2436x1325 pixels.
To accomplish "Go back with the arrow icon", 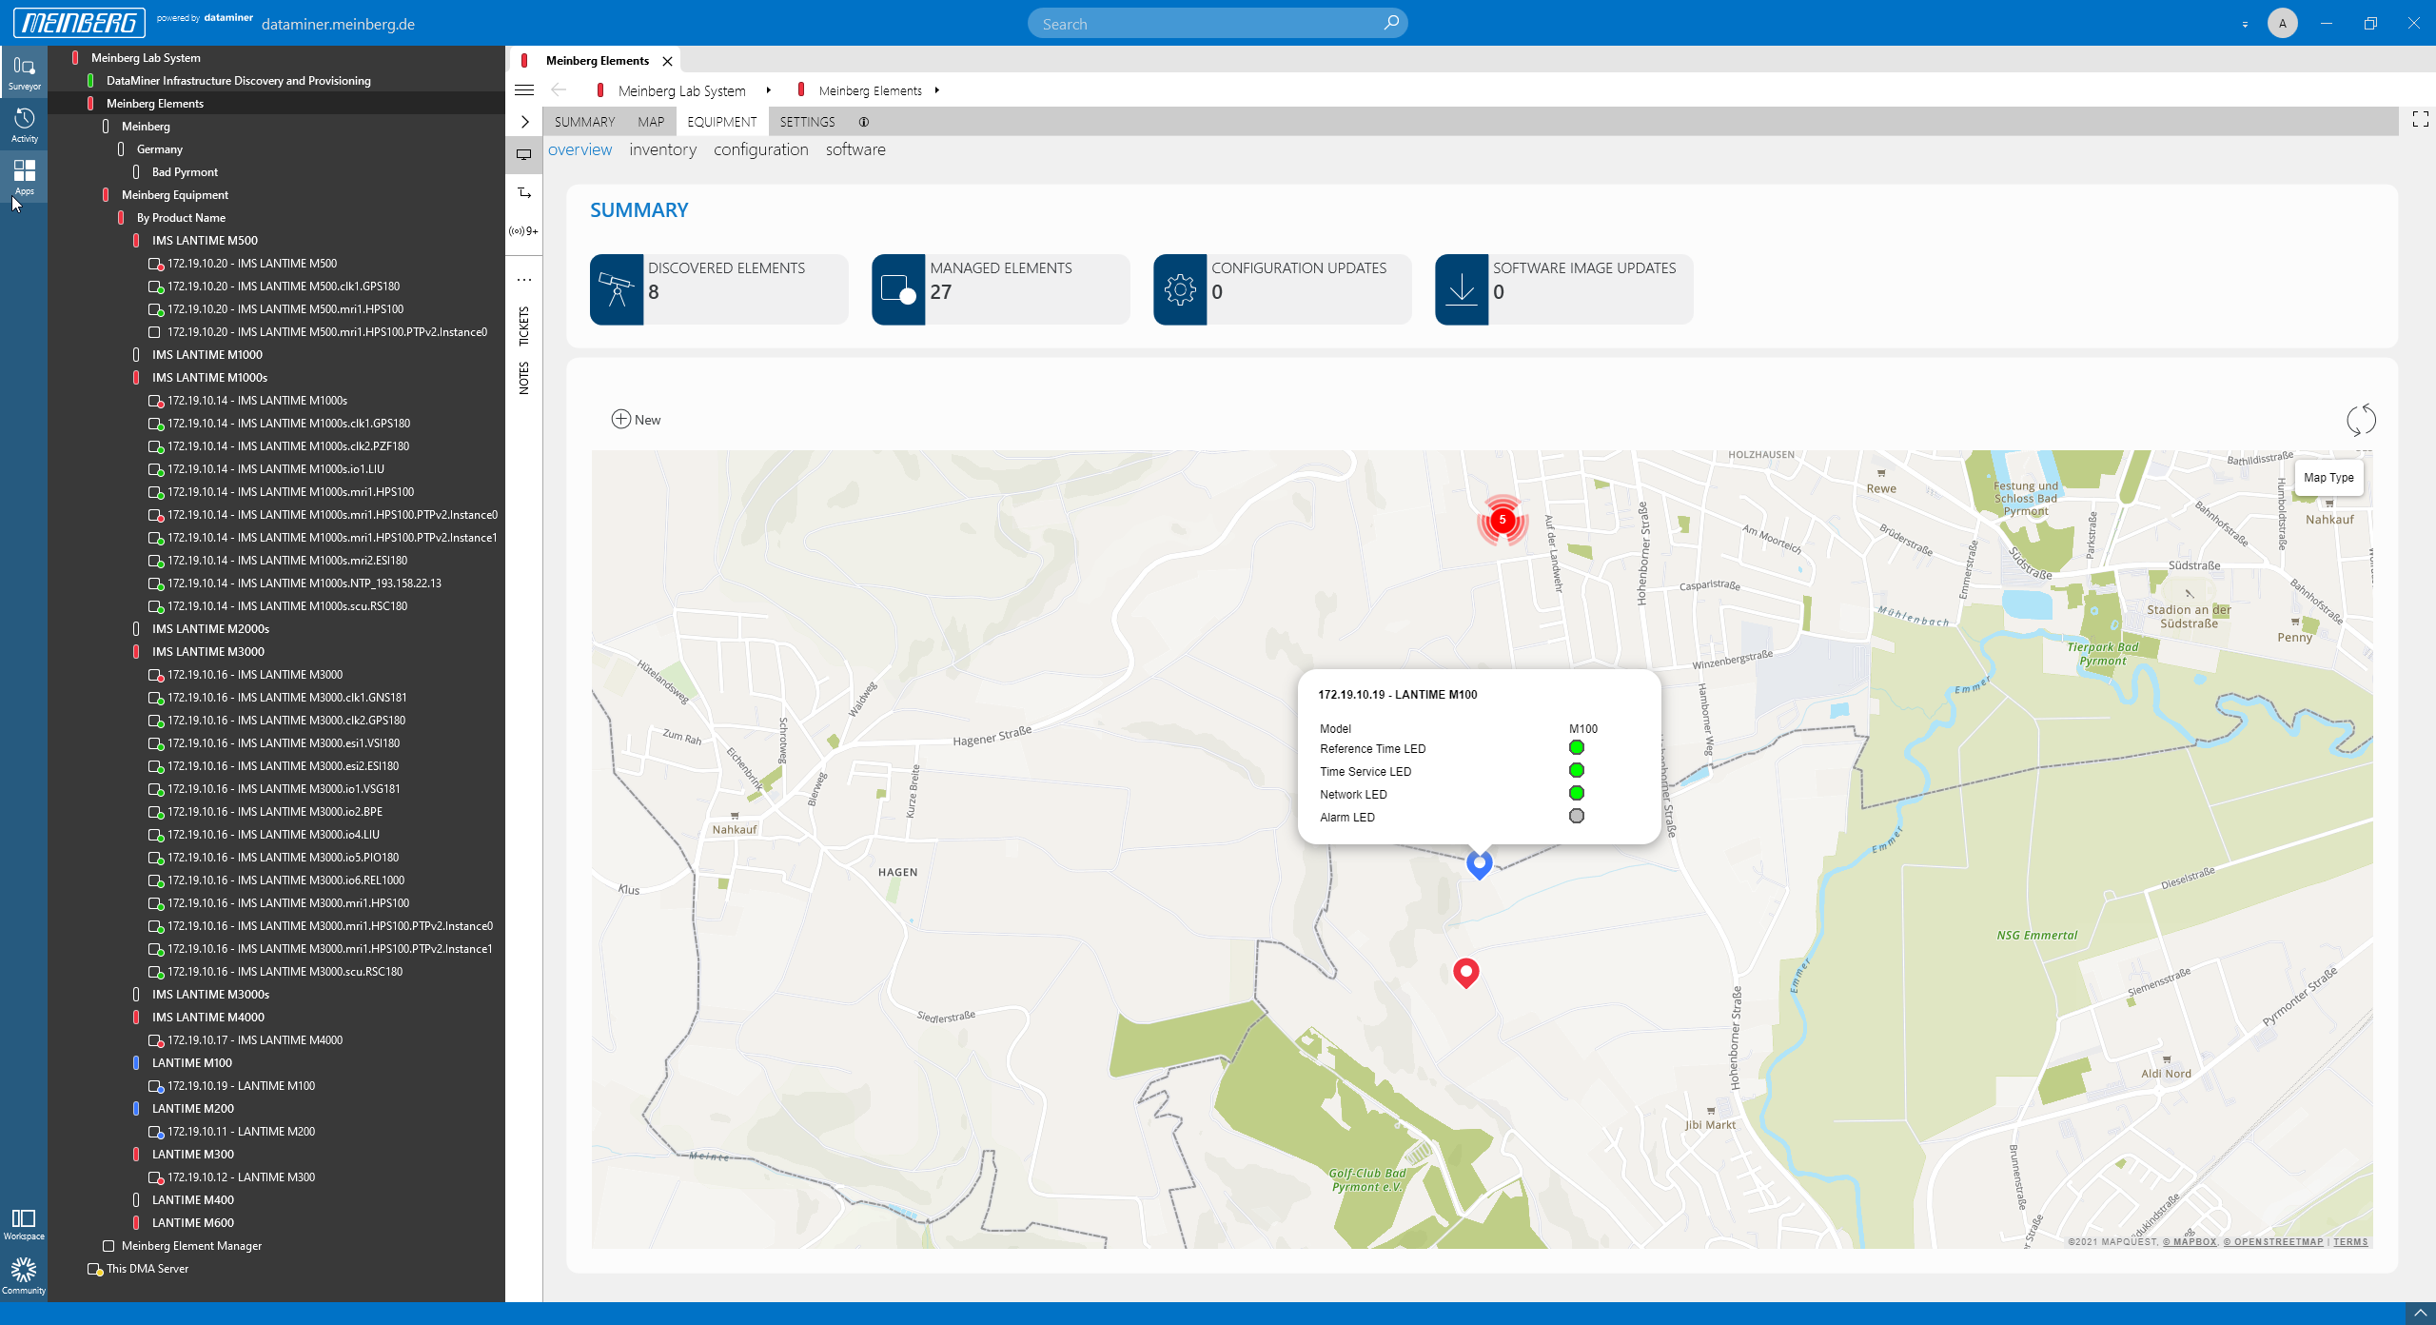I will tap(559, 90).
